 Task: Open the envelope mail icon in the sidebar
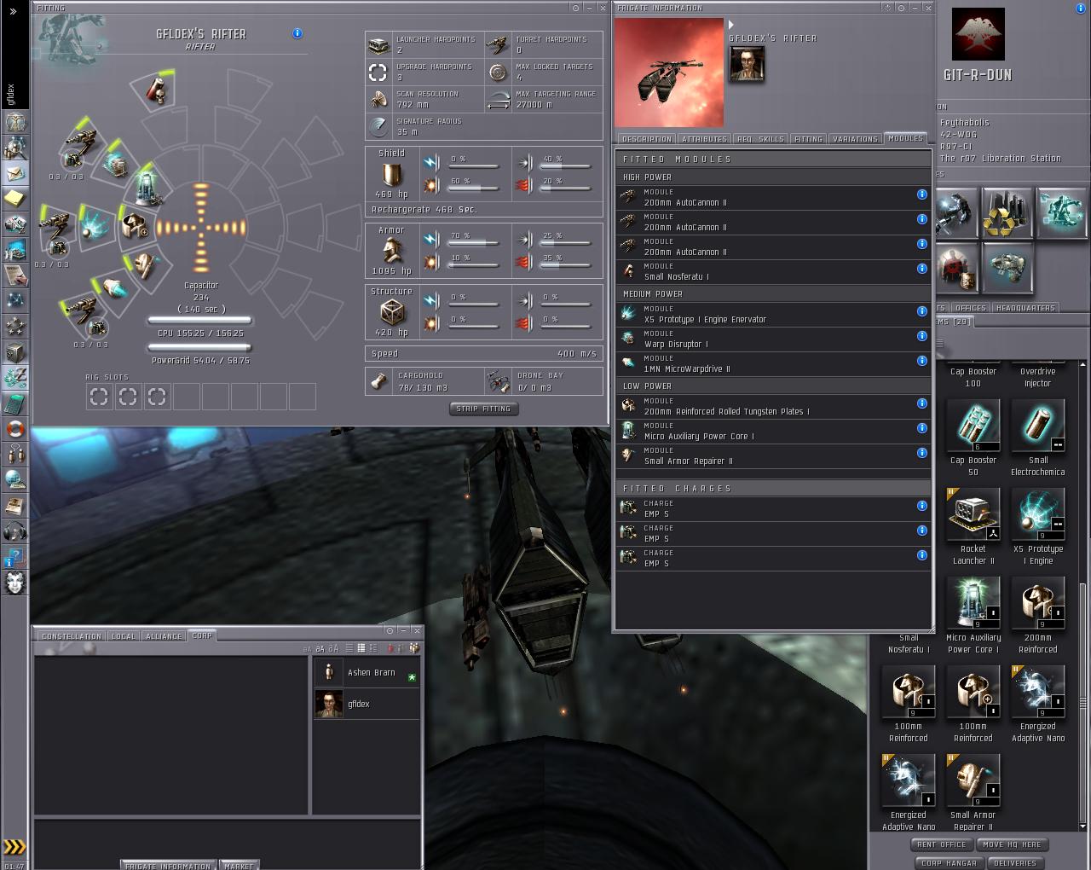click(x=15, y=173)
